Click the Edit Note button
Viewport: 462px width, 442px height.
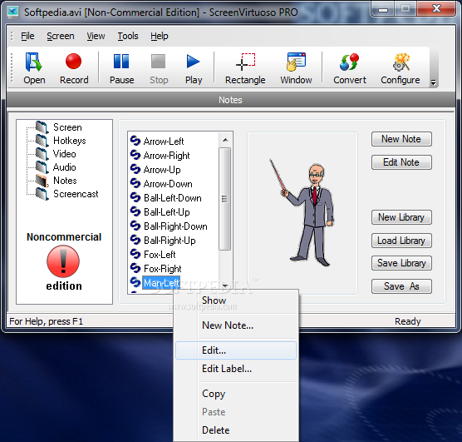click(x=401, y=162)
